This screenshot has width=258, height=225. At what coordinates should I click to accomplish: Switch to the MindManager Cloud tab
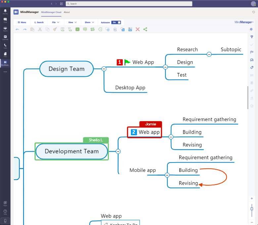51,12
